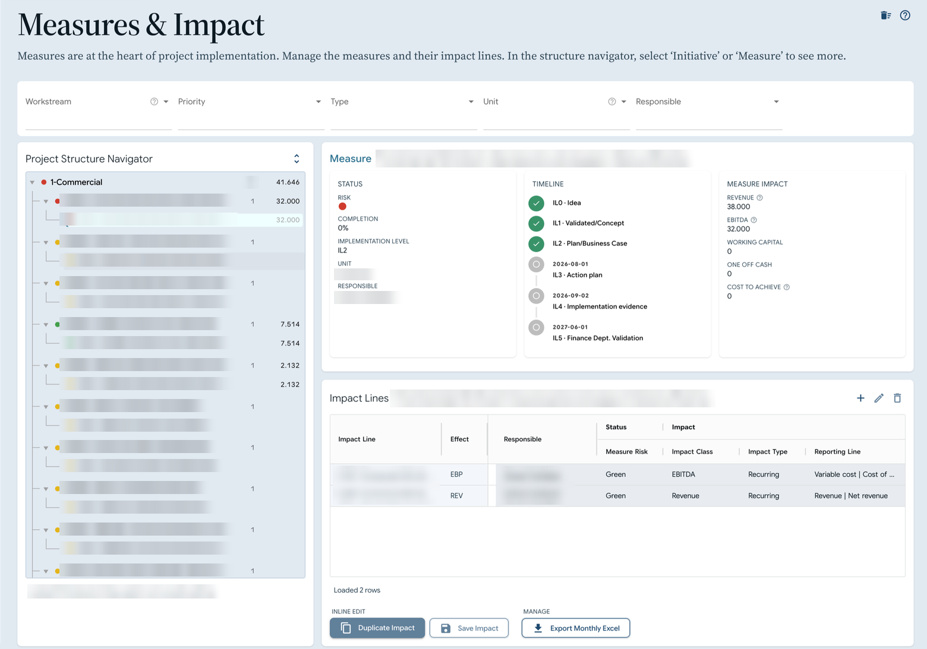Screen dimensions: 927x649
Task: Edit impact line with pencil icon
Action: click(x=879, y=398)
